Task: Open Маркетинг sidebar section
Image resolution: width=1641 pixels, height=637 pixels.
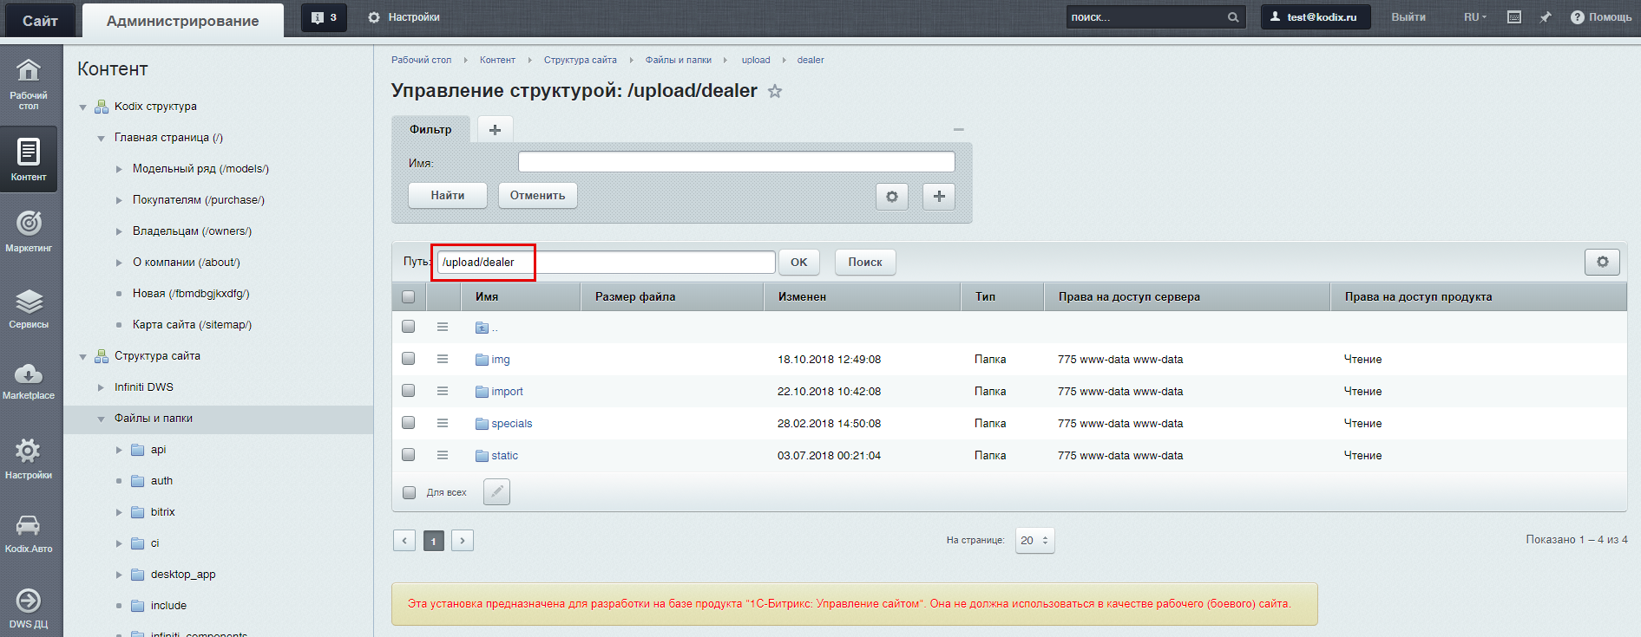Action: point(29,231)
